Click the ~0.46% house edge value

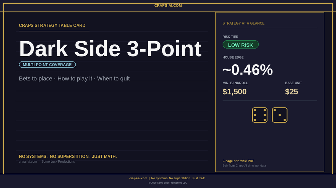[247, 70]
